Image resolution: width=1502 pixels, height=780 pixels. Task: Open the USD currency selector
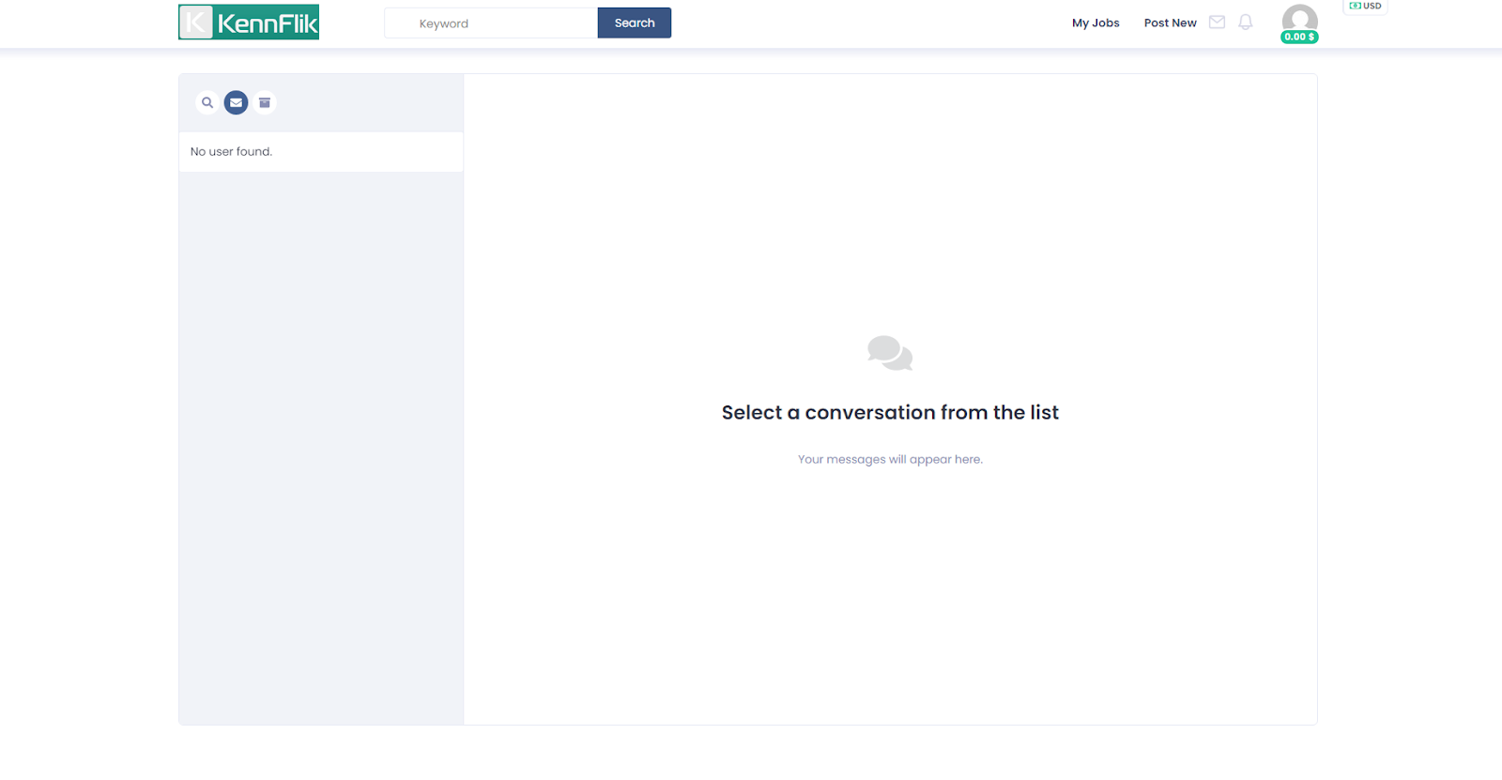1365,6
